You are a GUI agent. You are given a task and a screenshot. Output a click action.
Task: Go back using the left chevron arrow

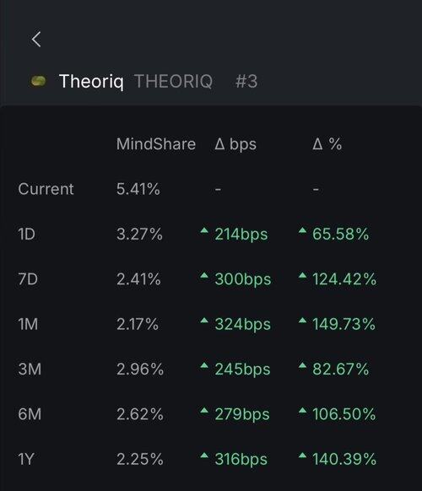[36, 40]
